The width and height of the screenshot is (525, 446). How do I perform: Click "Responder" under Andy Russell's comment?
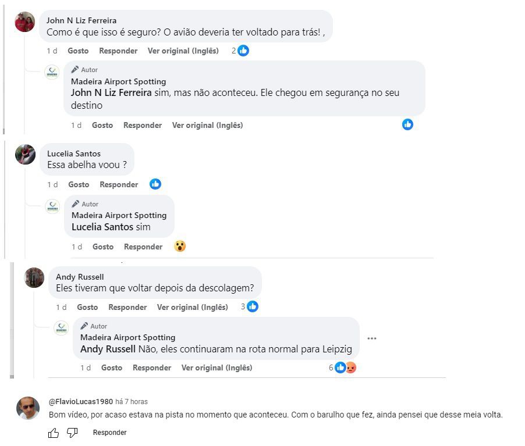(x=127, y=307)
